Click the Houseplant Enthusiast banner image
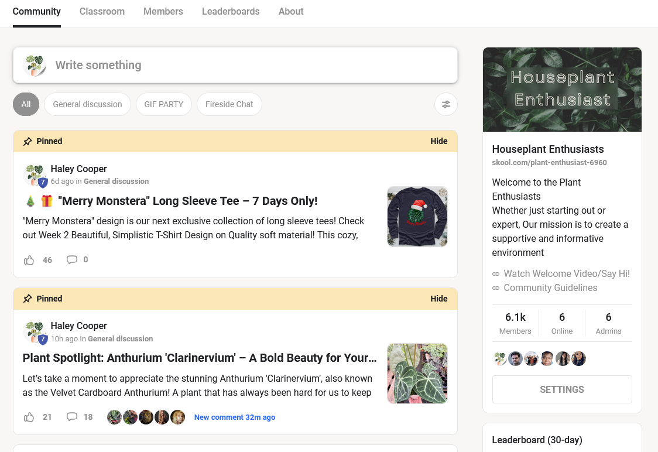Screen dimensions: 658x452 click(562, 90)
